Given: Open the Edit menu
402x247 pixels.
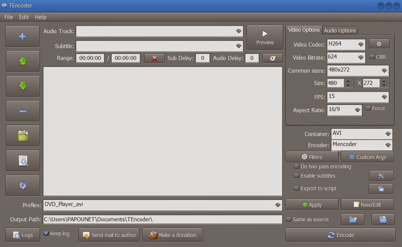Looking at the screenshot, I should click(x=23, y=17).
